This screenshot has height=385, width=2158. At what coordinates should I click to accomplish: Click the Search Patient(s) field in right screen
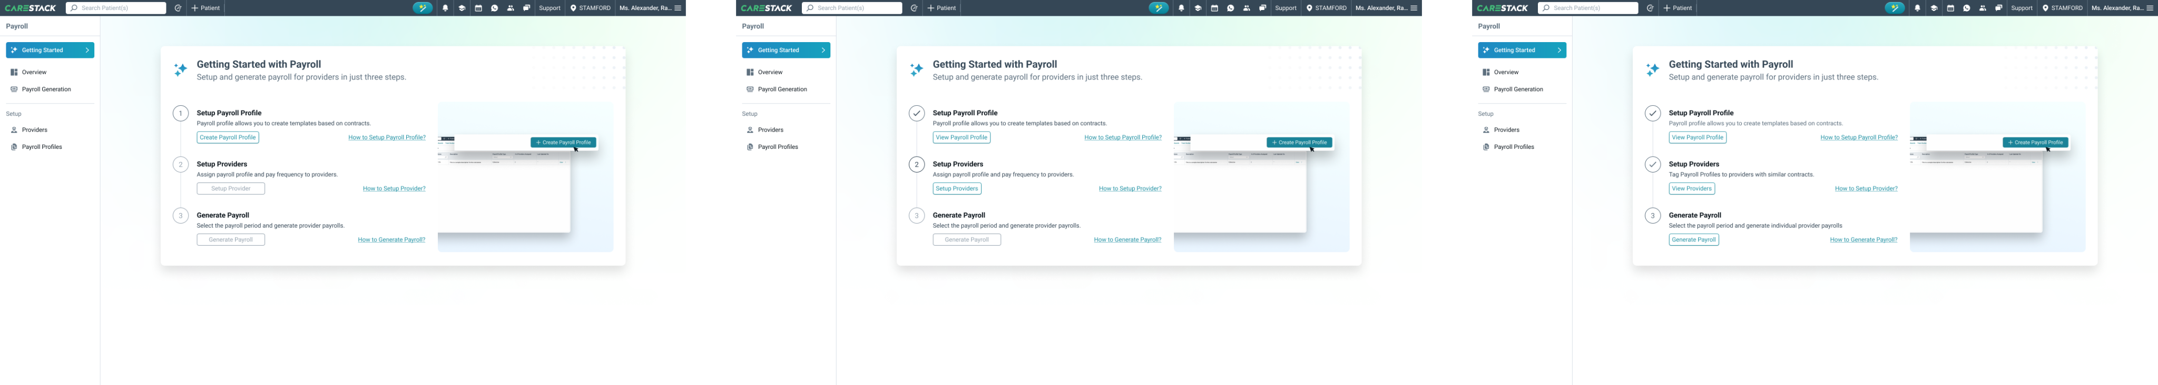click(1587, 7)
